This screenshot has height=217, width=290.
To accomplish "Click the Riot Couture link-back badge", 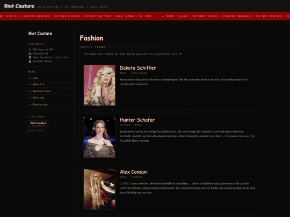I will [39, 123].
